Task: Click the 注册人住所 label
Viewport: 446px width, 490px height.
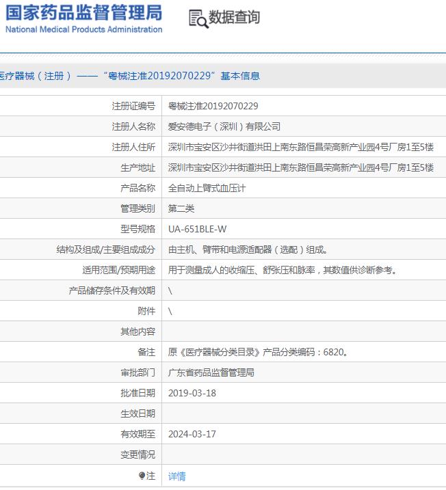Action: [x=133, y=147]
